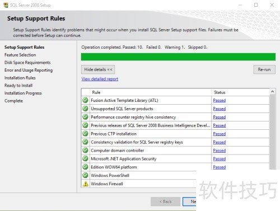Select the Windows Firewall rule text
This screenshot has height=211, width=280.
click(107, 184)
